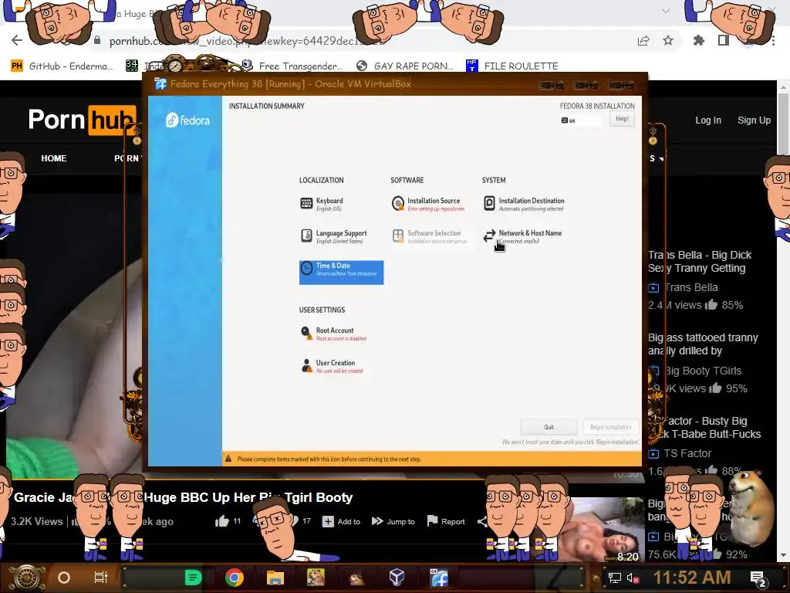Viewport: 790px width, 593px height.
Task: Click the warning triangle in the orange bar
Action: pyautogui.click(x=228, y=459)
